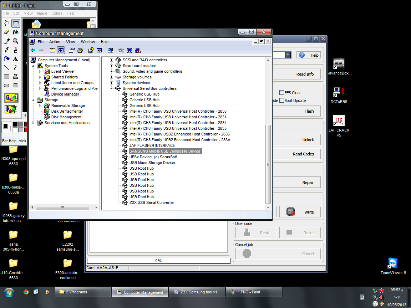Choose the Brush tool in Paint
This screenshot has height=308, width=411.
[16, 50]
